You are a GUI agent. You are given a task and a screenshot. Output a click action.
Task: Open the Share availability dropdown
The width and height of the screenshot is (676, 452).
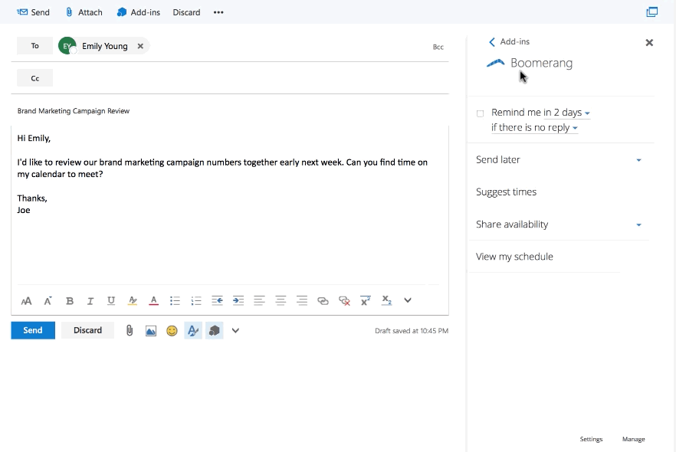(638, 225)
